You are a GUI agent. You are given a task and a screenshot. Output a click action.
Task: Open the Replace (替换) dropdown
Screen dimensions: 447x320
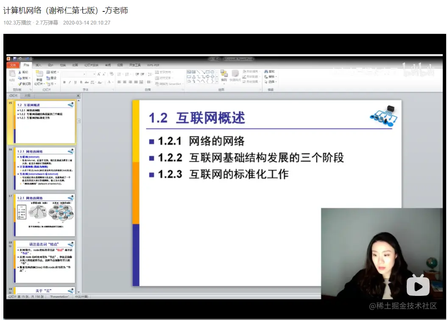(x=270, y=77)
